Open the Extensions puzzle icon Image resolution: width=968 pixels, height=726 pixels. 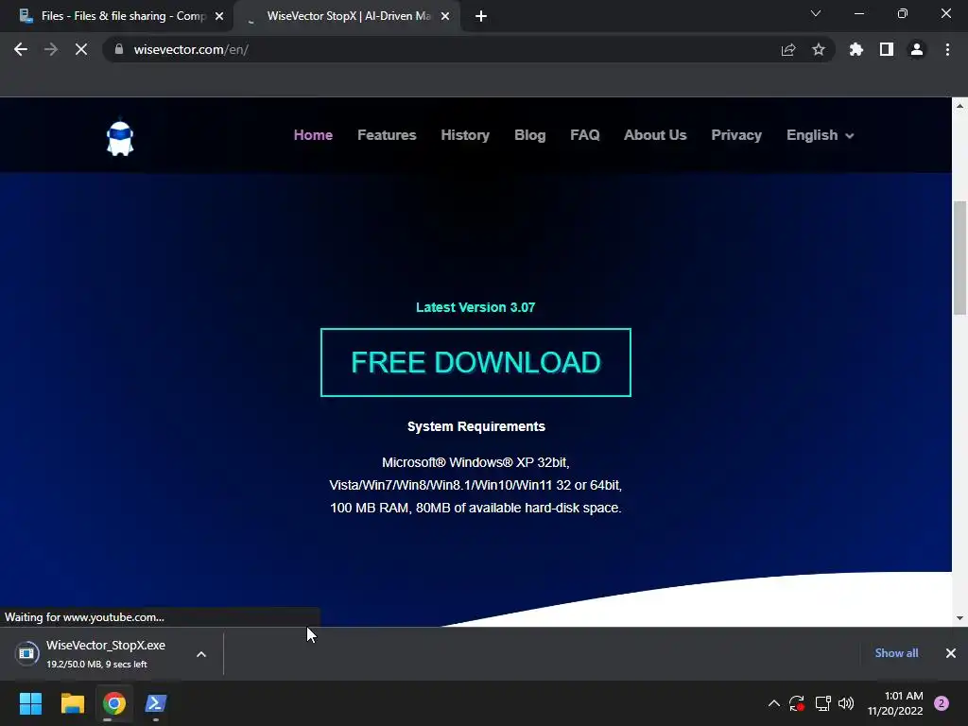pos(856,49)
